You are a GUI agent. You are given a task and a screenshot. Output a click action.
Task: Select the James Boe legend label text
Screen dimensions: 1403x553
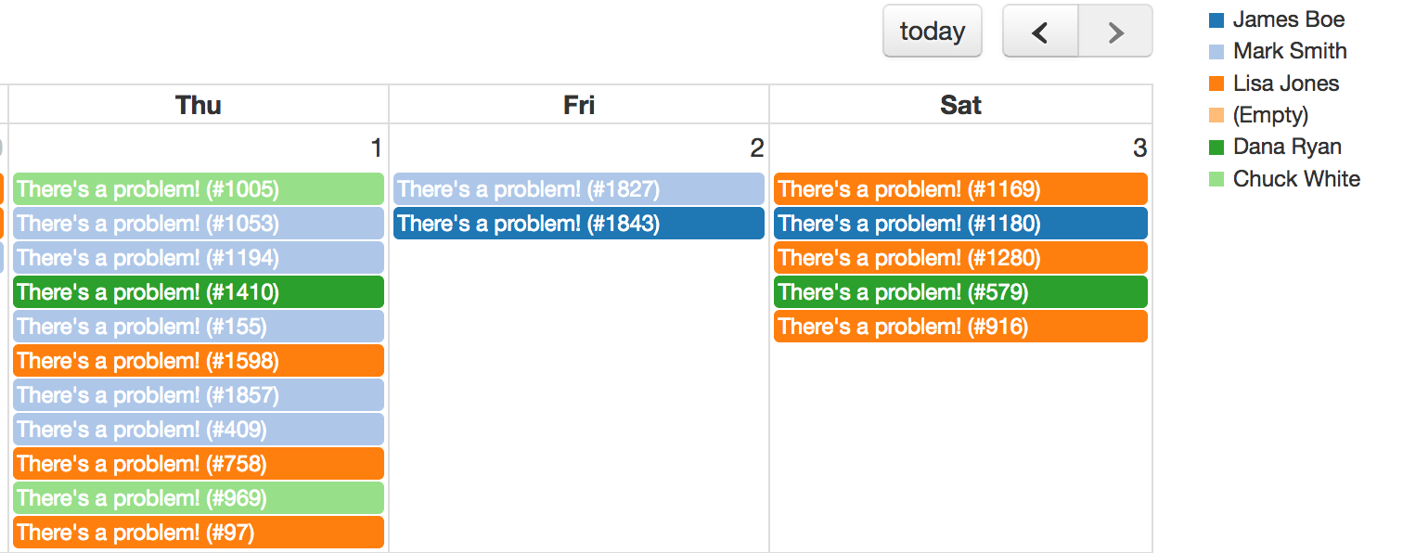pos(1288,19)
